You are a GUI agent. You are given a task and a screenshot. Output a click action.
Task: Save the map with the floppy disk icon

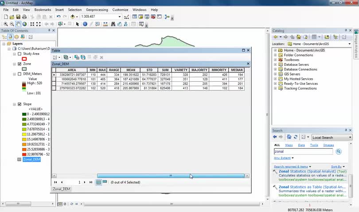click(x=18, y=17)
